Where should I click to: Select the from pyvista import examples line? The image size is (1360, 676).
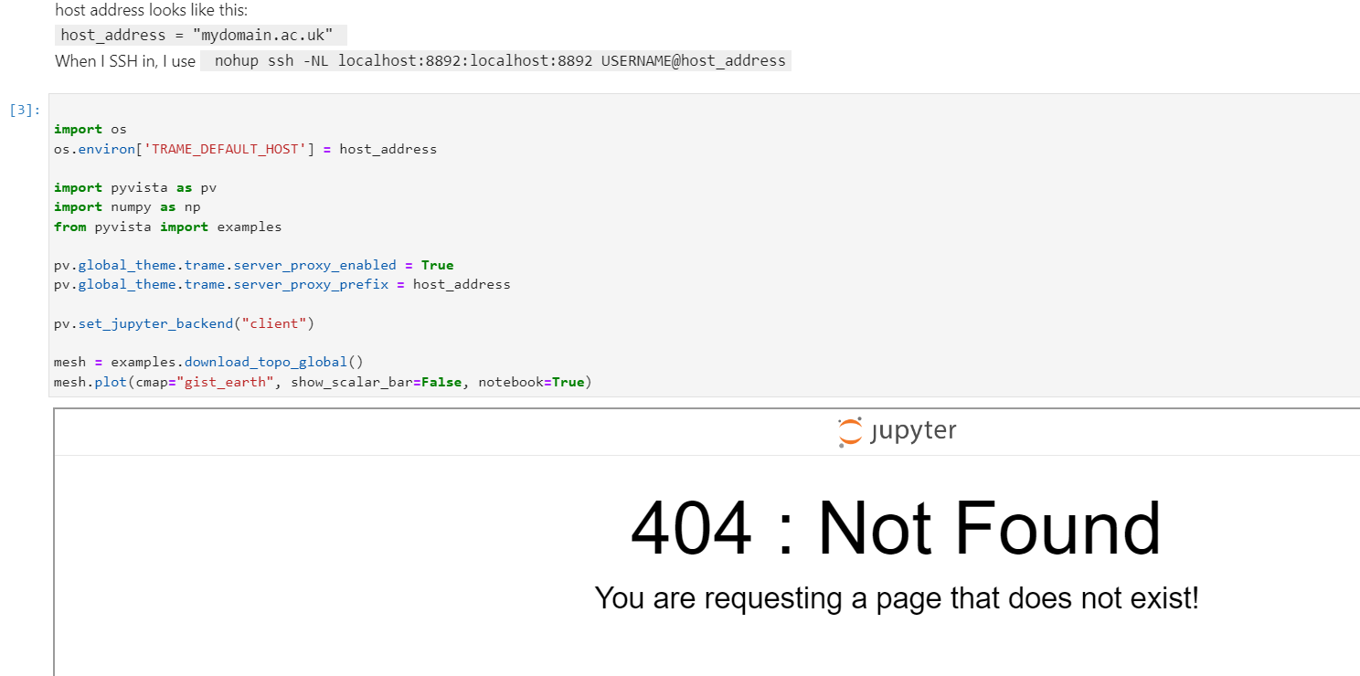pos(166,226)
